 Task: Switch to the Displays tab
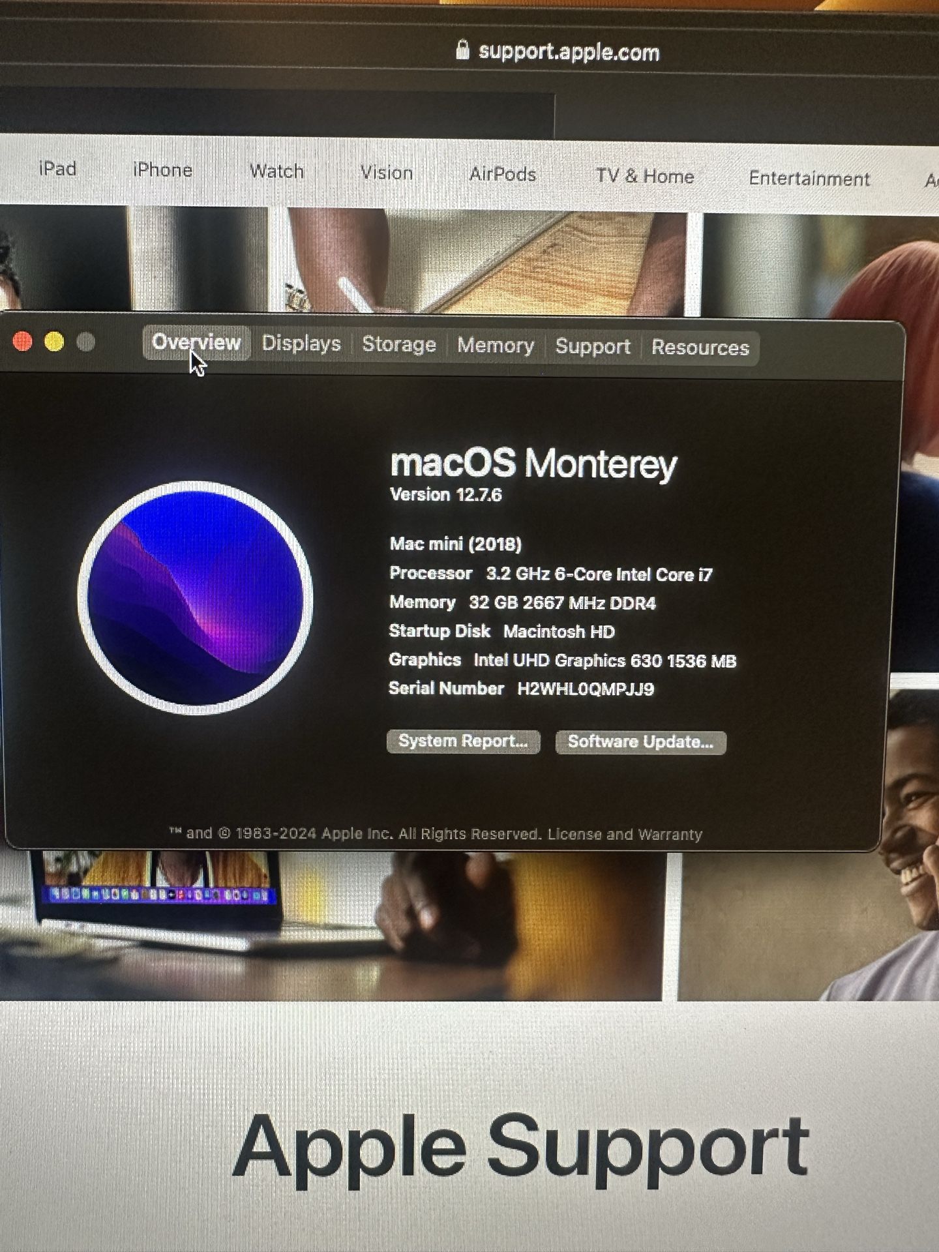(301, 344)
